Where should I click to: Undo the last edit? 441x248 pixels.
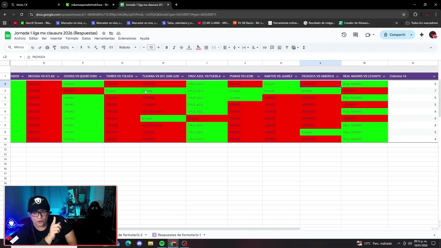(32, 48)
